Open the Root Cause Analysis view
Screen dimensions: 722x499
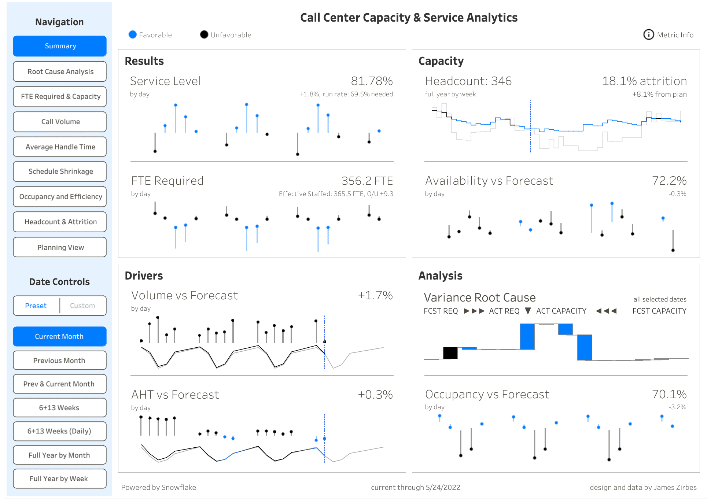59,71
